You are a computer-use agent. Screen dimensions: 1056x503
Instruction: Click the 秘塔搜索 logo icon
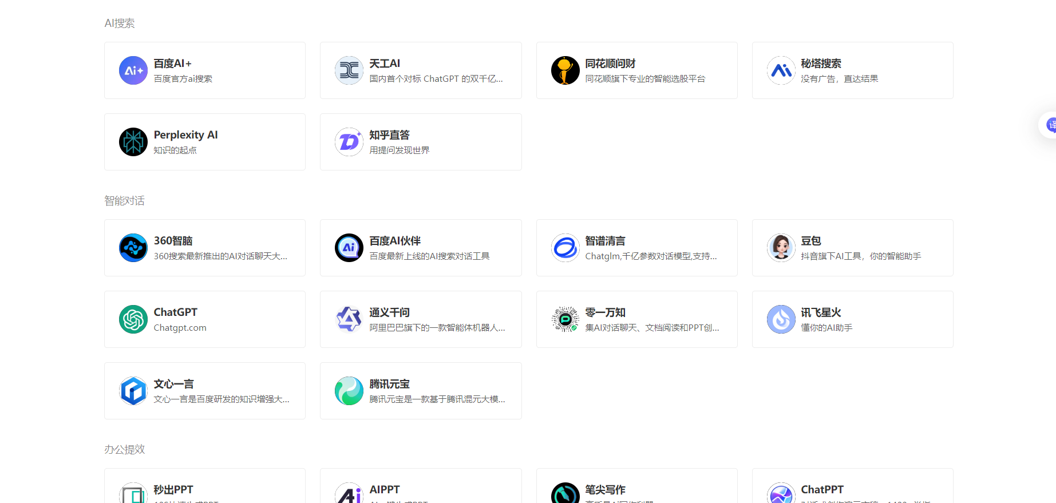pyautogui.click(x=781, y=70)
